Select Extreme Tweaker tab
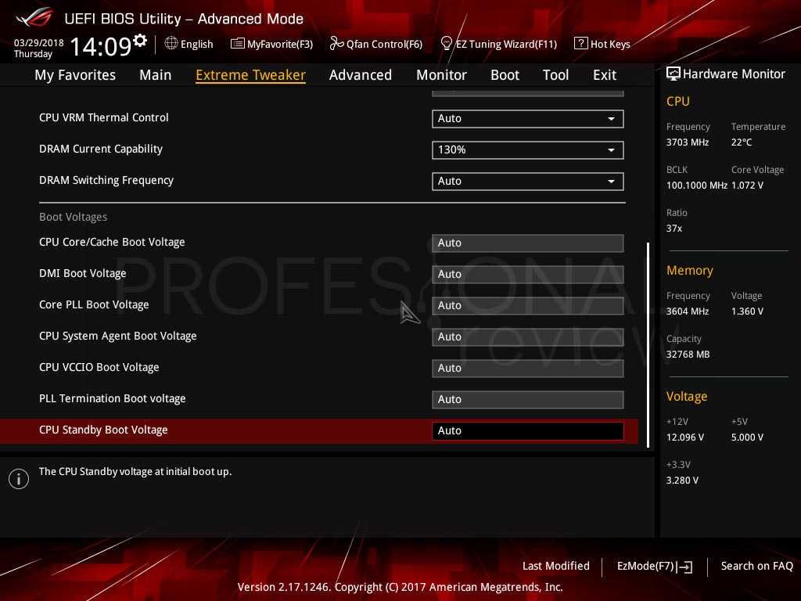 click(250, 75)
